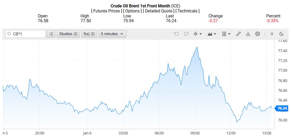Screen dimensions: 291x136
Task: Open the lightning bolt events menu
Action: click(198, 34)
